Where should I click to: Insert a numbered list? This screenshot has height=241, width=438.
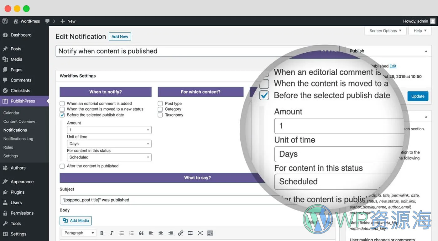[131, 233]
